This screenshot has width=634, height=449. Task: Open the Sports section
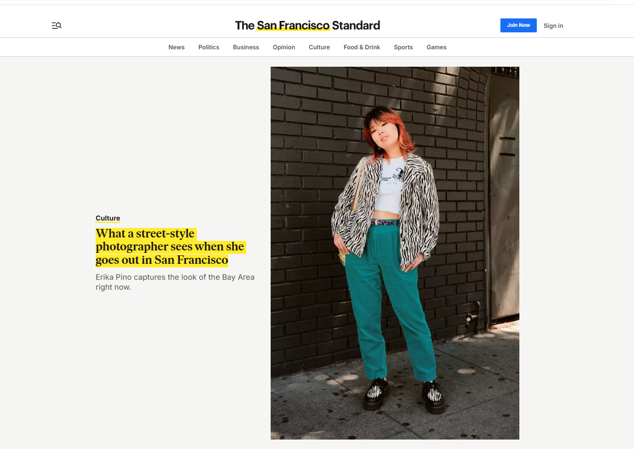pos(403,47)
